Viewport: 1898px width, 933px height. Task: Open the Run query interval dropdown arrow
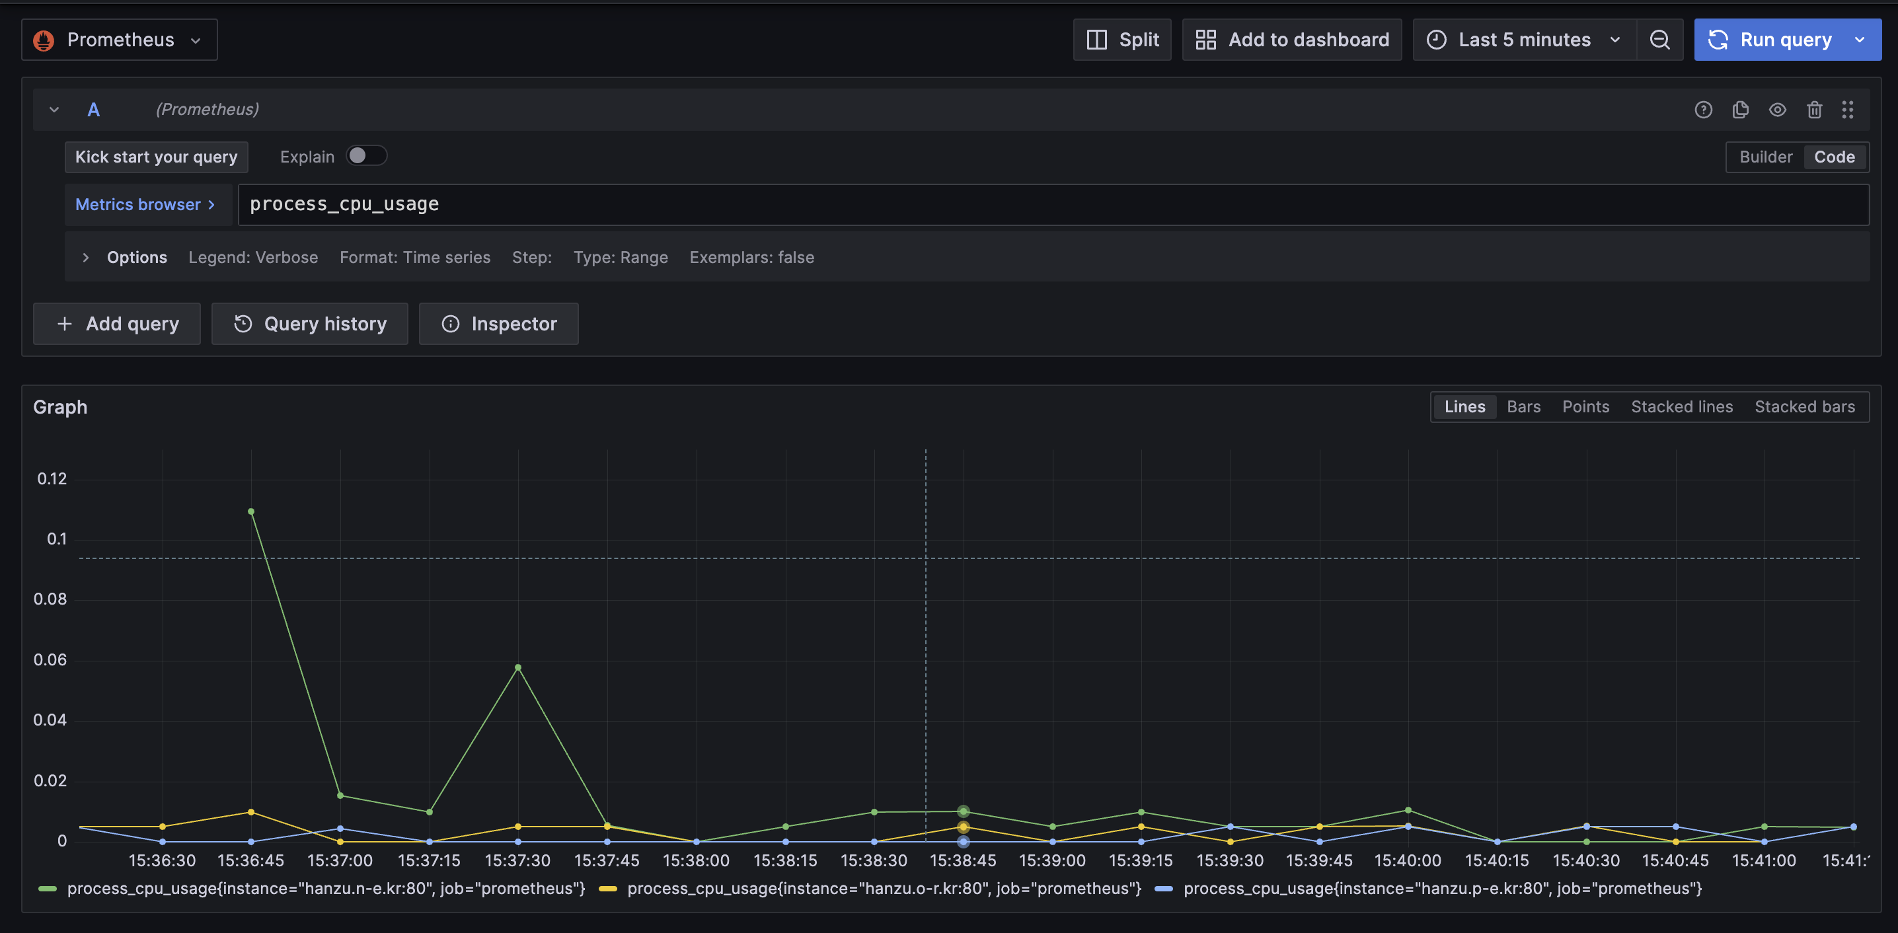coord(1860,40)
